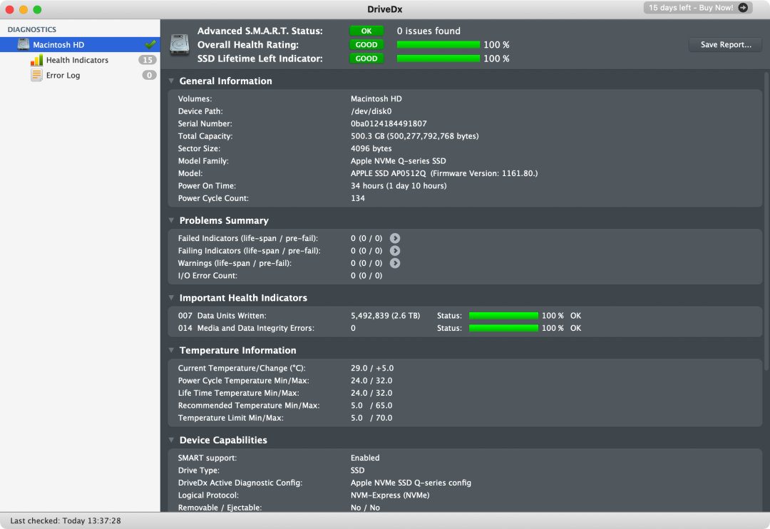Click the Save Report button
Image resolution: width=770 pixels, height=529 pixels.
[x=725, y=45]
